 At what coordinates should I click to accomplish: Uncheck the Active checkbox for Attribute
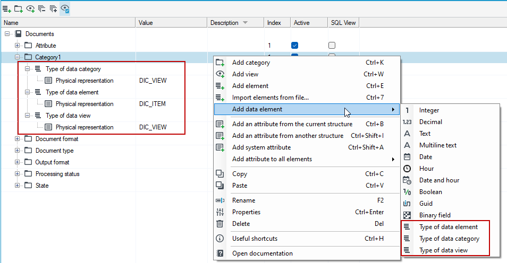294,46
